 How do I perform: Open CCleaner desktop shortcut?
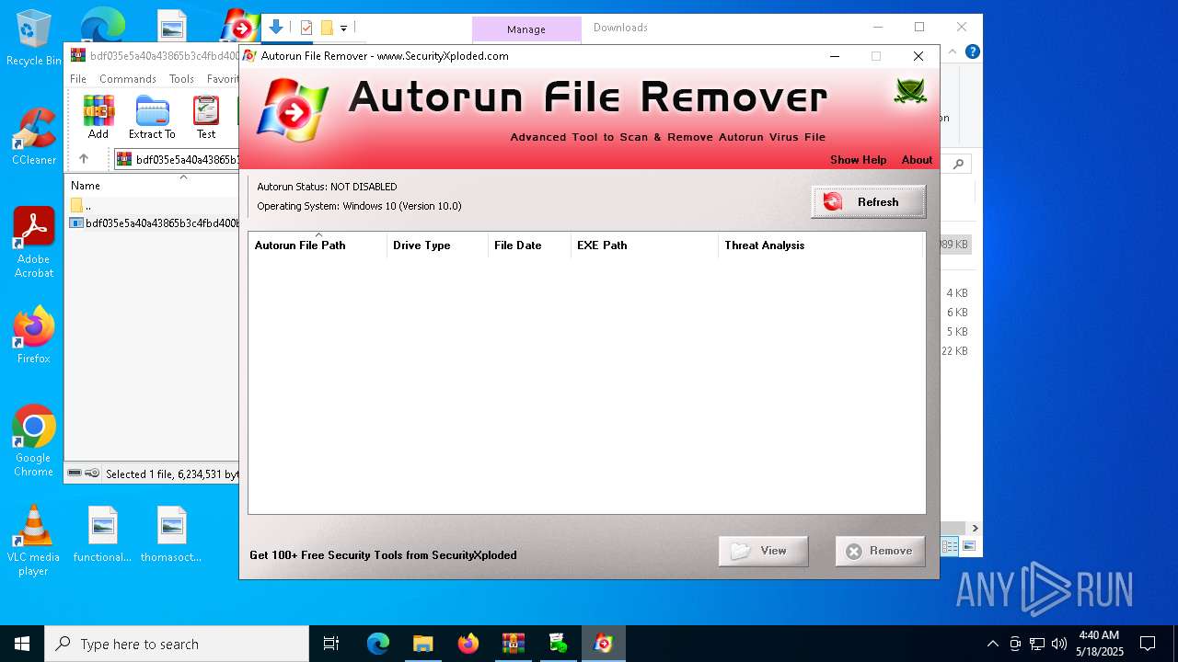[x=34, y=137]
